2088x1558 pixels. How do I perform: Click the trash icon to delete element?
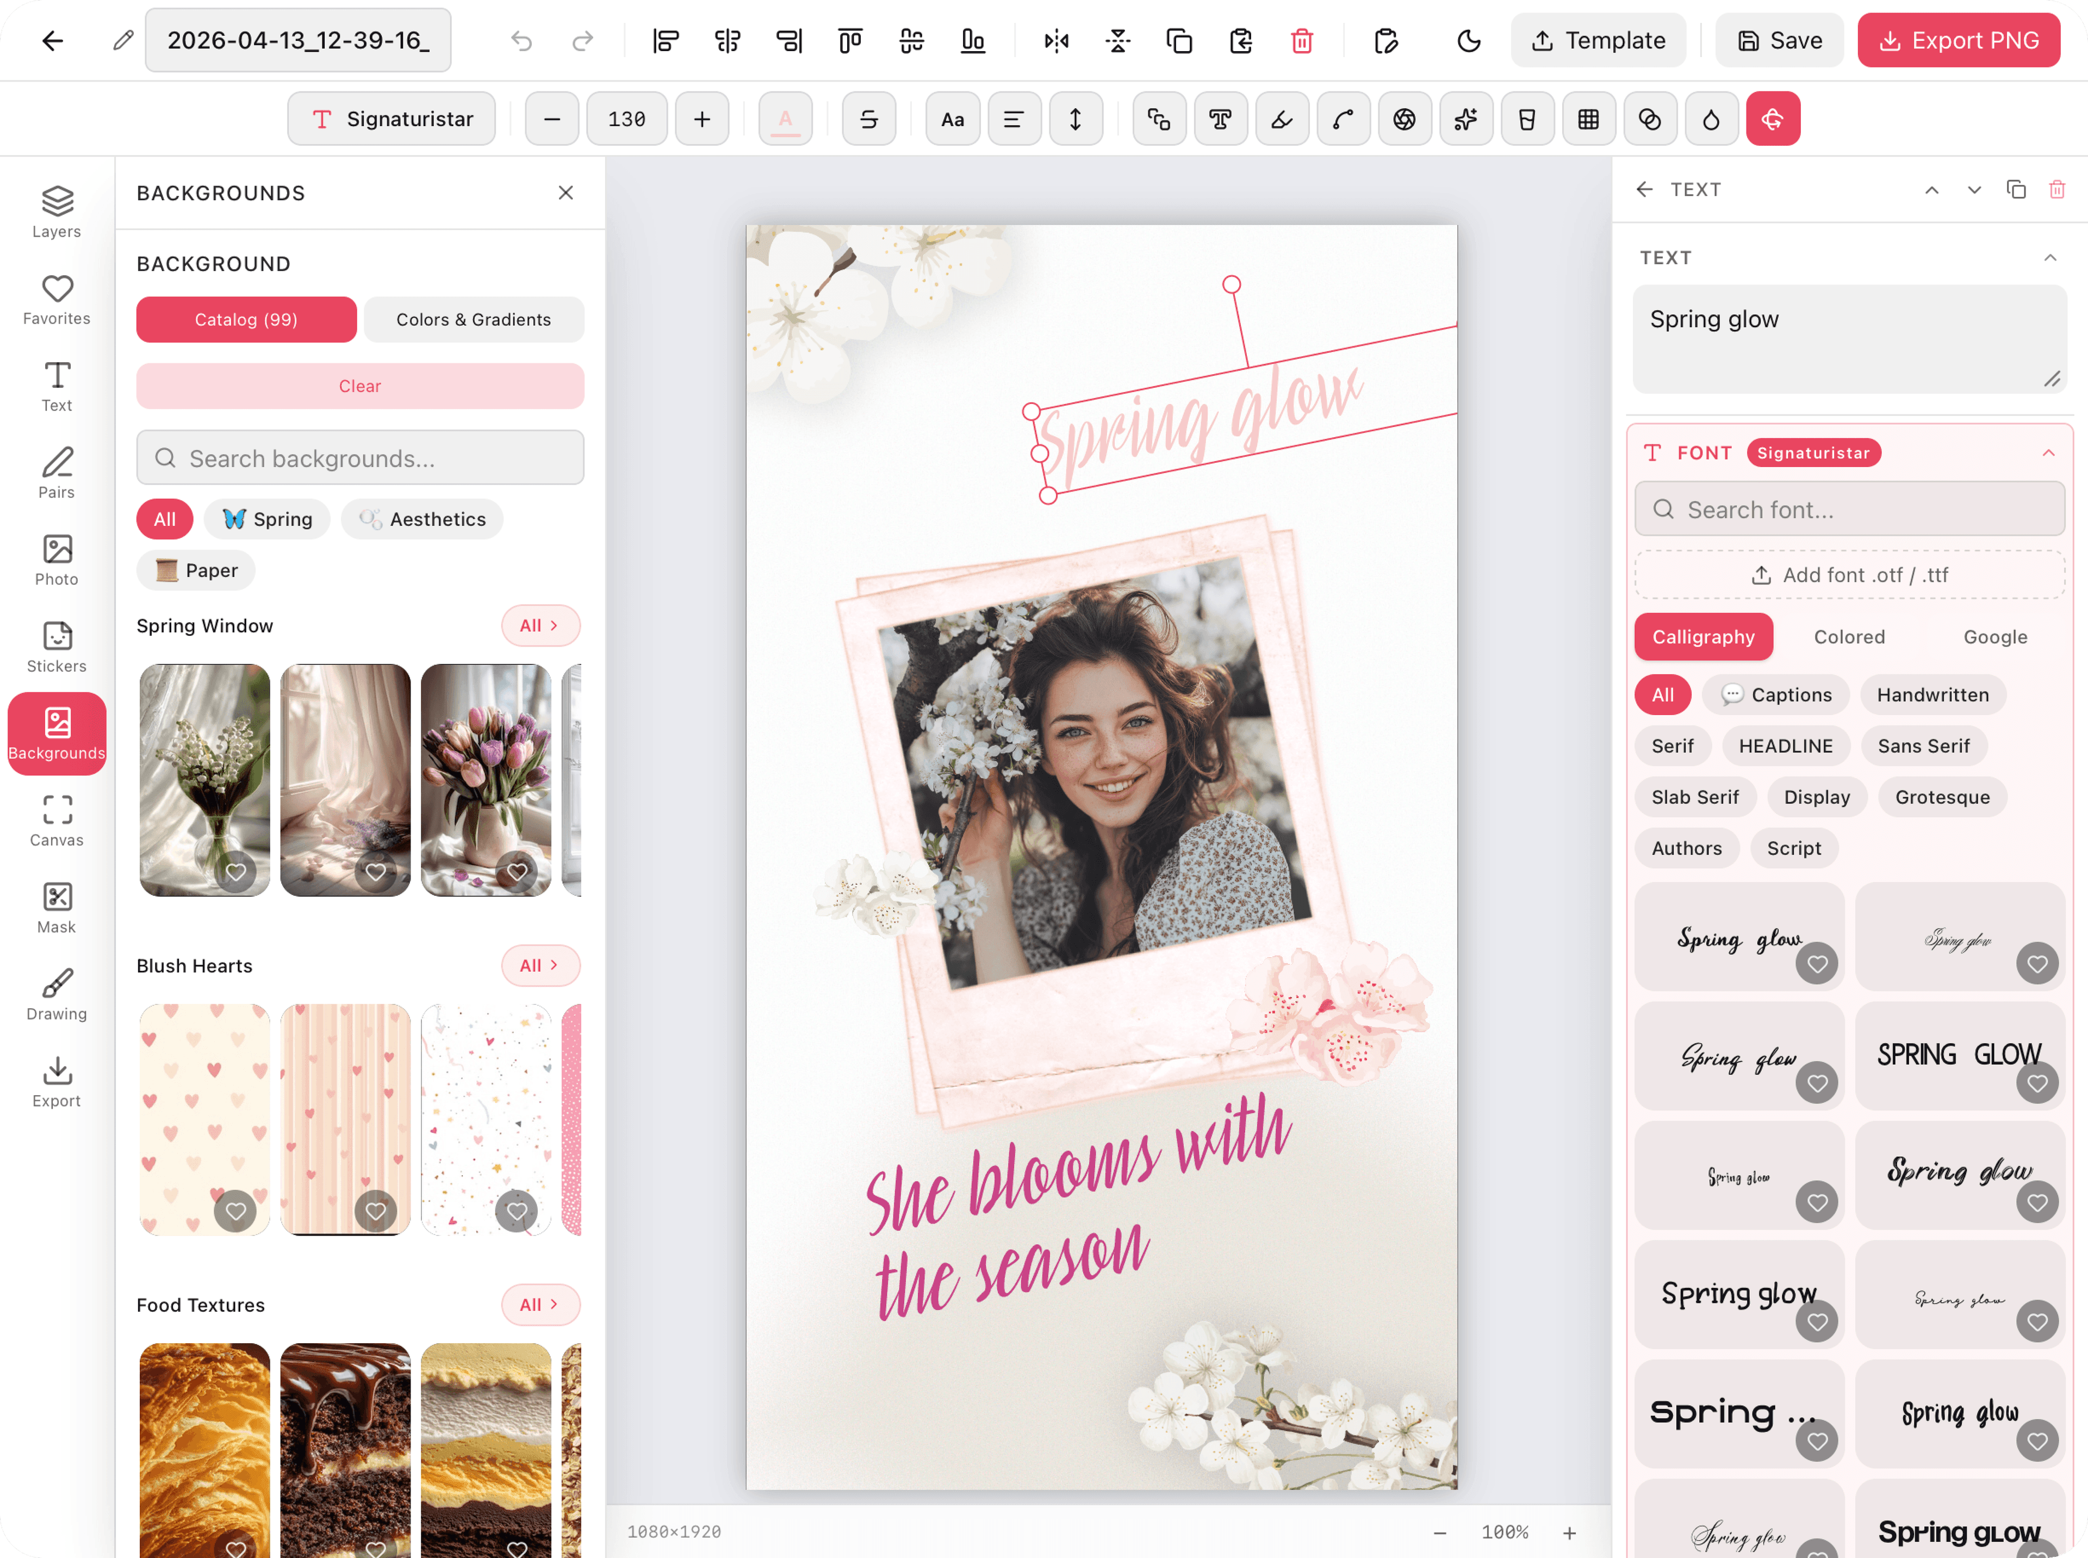click(1301, 41)
